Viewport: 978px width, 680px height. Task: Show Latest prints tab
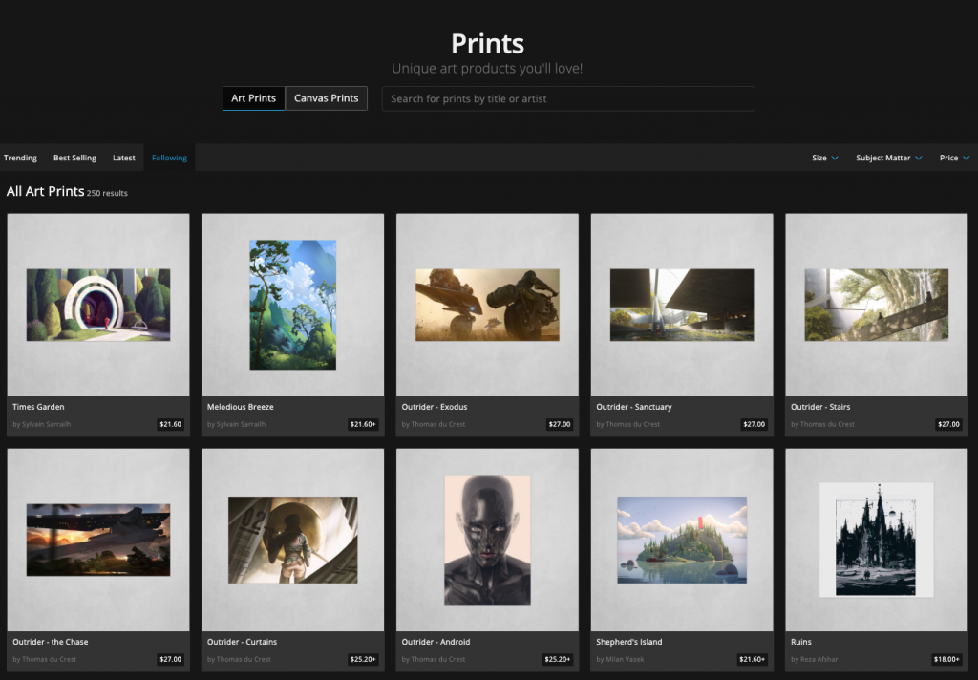pos(124,158)
